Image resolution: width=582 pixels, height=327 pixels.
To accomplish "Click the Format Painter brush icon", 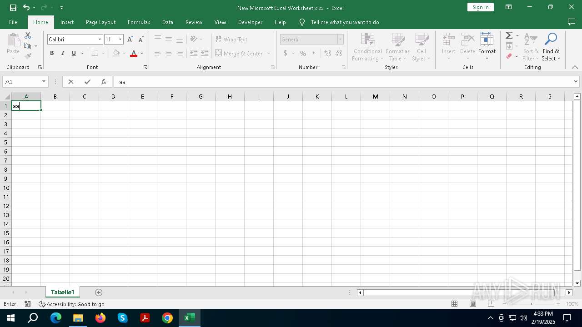I will point(28,56).
